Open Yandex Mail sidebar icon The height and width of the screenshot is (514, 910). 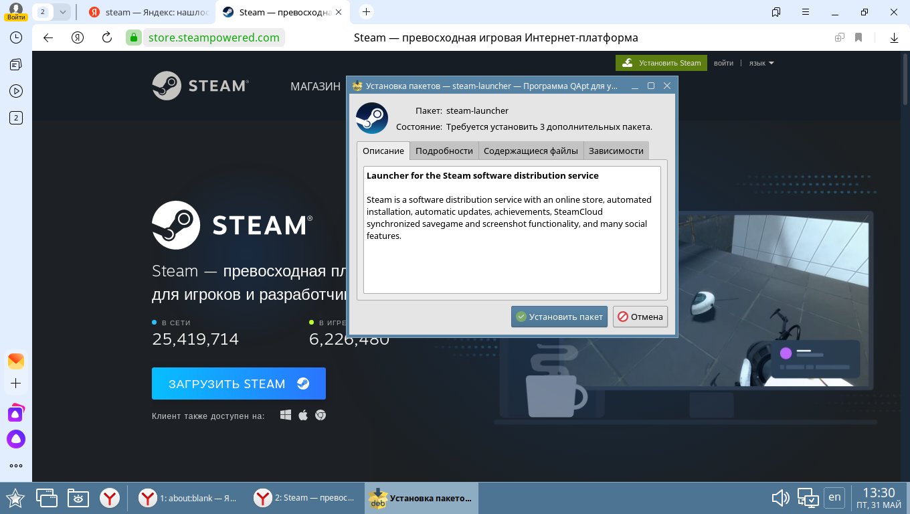(x=16, y=361)
